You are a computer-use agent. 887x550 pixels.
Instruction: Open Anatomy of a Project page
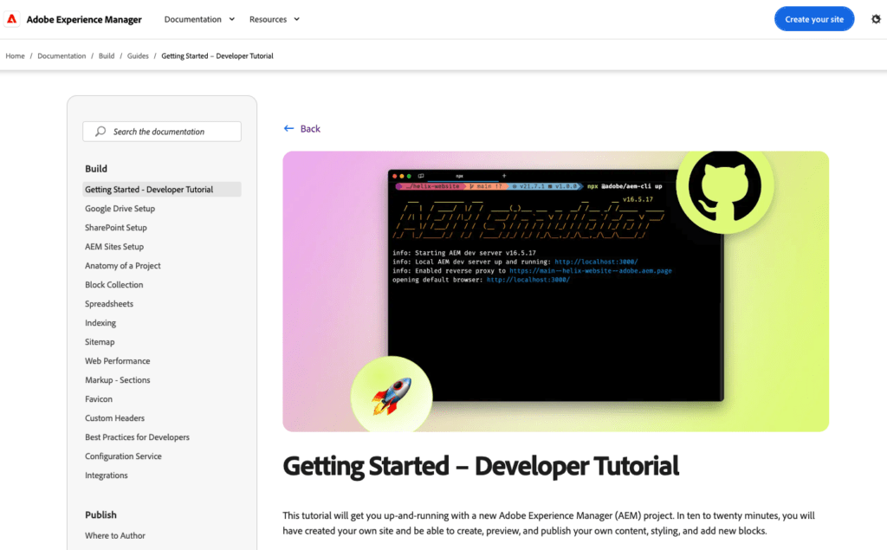[123, 265]
